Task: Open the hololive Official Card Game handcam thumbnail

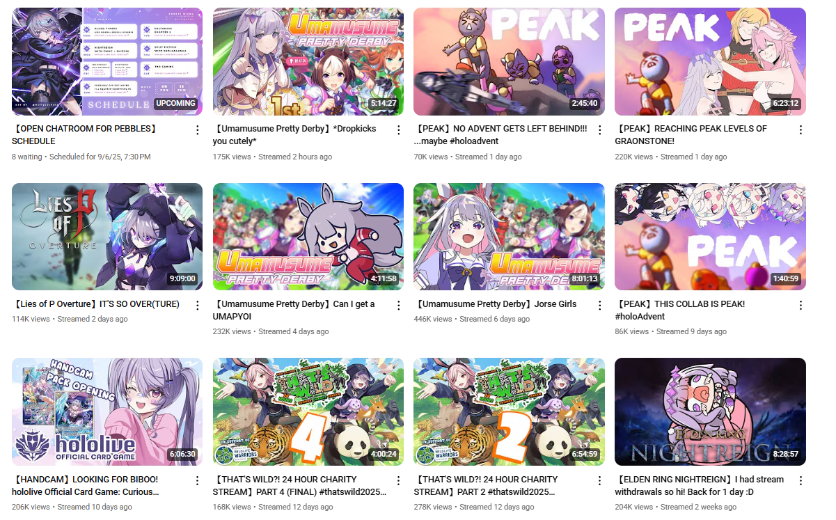Action: coord(107,412)
